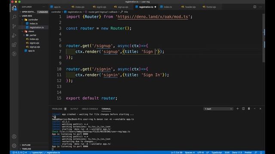This screenshot has height=154, width=275.
Task: Expand the OUTLINE section
Action: 26,145
